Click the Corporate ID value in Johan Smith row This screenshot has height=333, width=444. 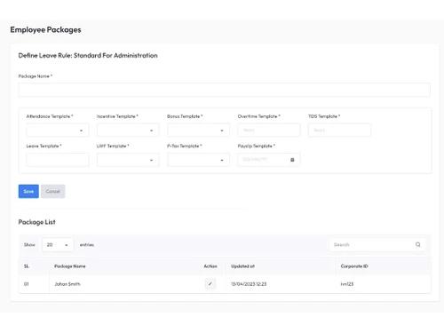pos(347,284)
